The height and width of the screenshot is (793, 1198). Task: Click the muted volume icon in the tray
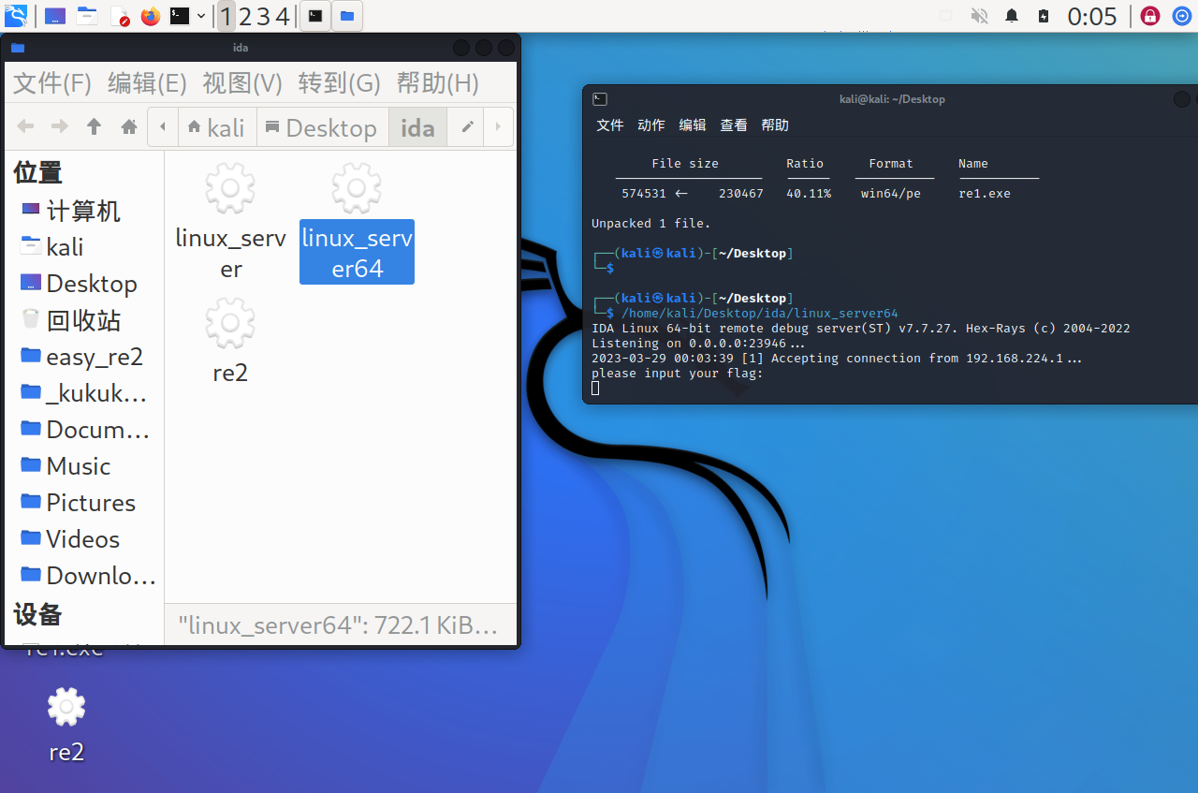pos(980,16)
